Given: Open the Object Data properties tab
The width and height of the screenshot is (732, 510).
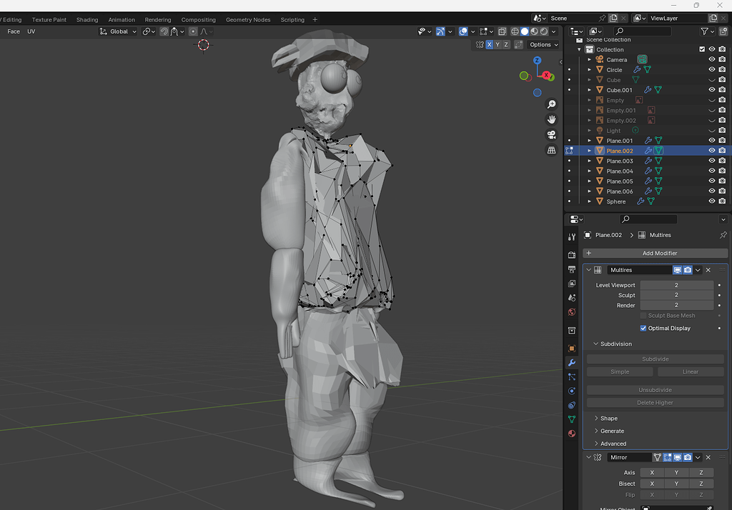Looking at the screenshot, I should click(571, 419).
